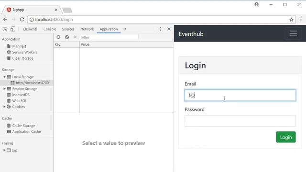This screenshot has height=172, width=306.
Task: Select the inspect element cursor icon
Action: point(5,29)
